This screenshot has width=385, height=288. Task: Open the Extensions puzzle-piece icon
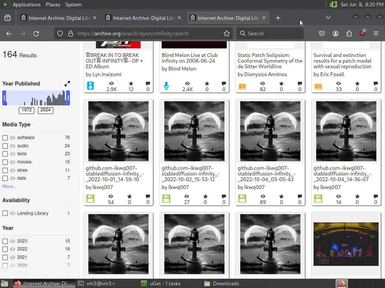pyautogui.click(x=349, y=33)
